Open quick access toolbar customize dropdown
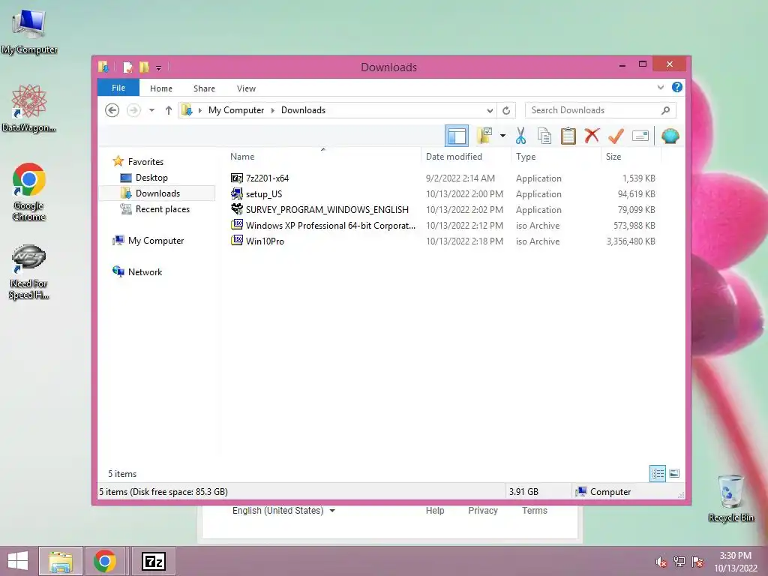Viewport: 768px width, 576px height. (159, 67)
